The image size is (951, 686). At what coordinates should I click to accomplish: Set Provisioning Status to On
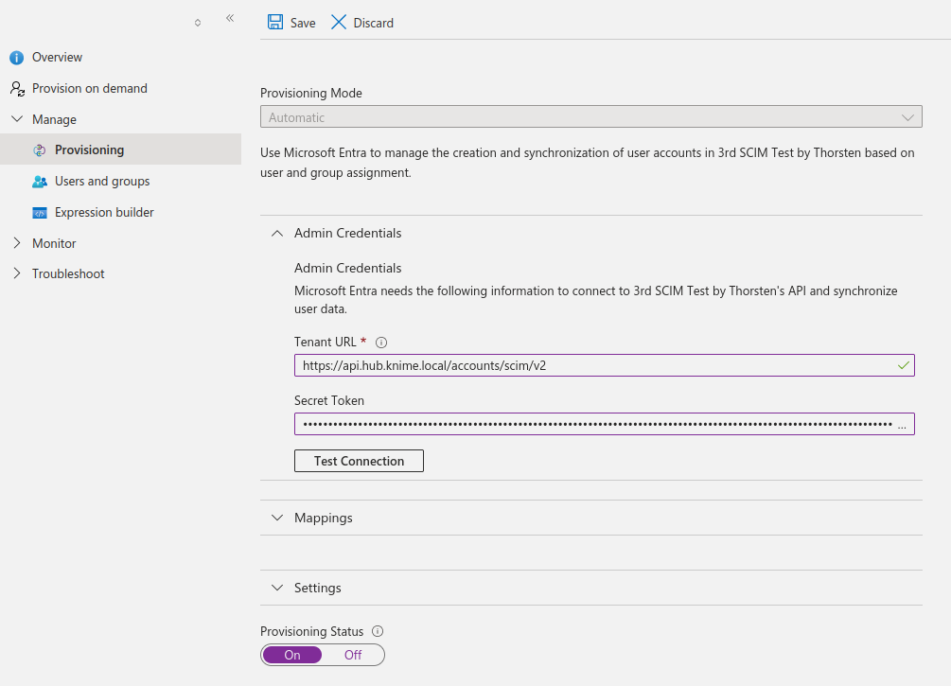[x=292, y=655]
